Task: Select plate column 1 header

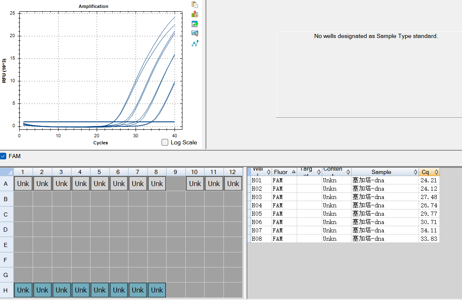Action: [23, 172]
